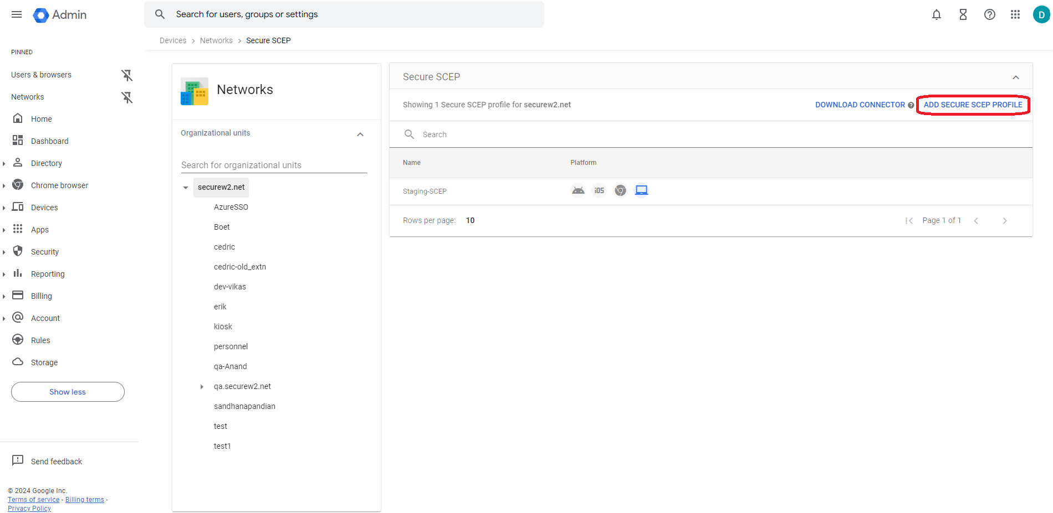Click Add Secure SCEP Profile
The image size is (1053, 513).
(x=973, y=105)
